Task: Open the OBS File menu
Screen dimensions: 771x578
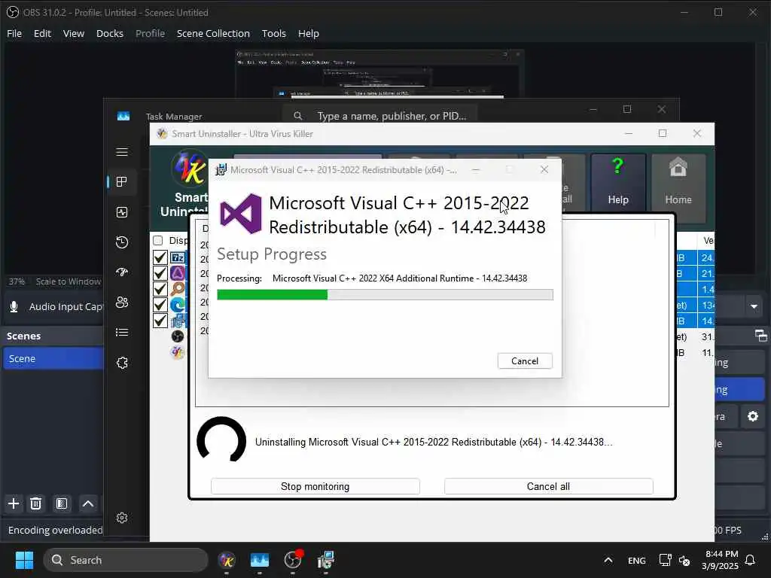Action: click(x=14, y=33)
